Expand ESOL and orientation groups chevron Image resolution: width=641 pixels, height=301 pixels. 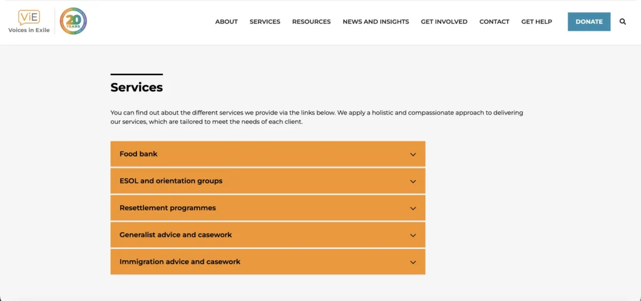pyautogui.click(x=413, y=181)
